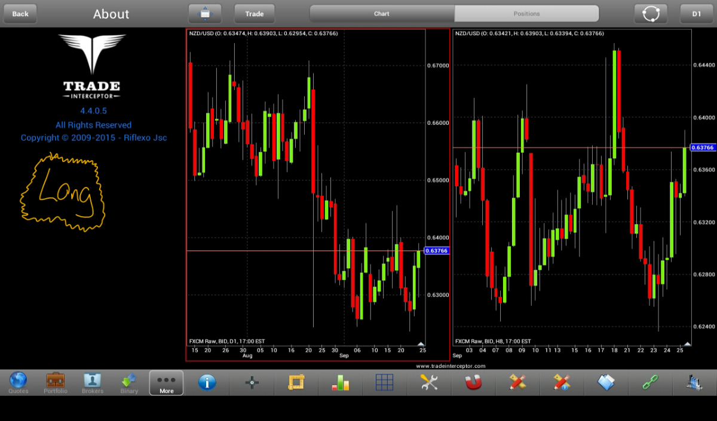Open the D1 timeframe selector

(697, 14)
